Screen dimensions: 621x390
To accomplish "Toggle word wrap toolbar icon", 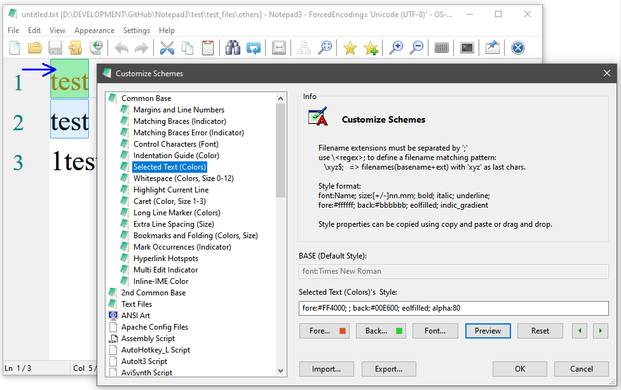I will click(279, 48).
